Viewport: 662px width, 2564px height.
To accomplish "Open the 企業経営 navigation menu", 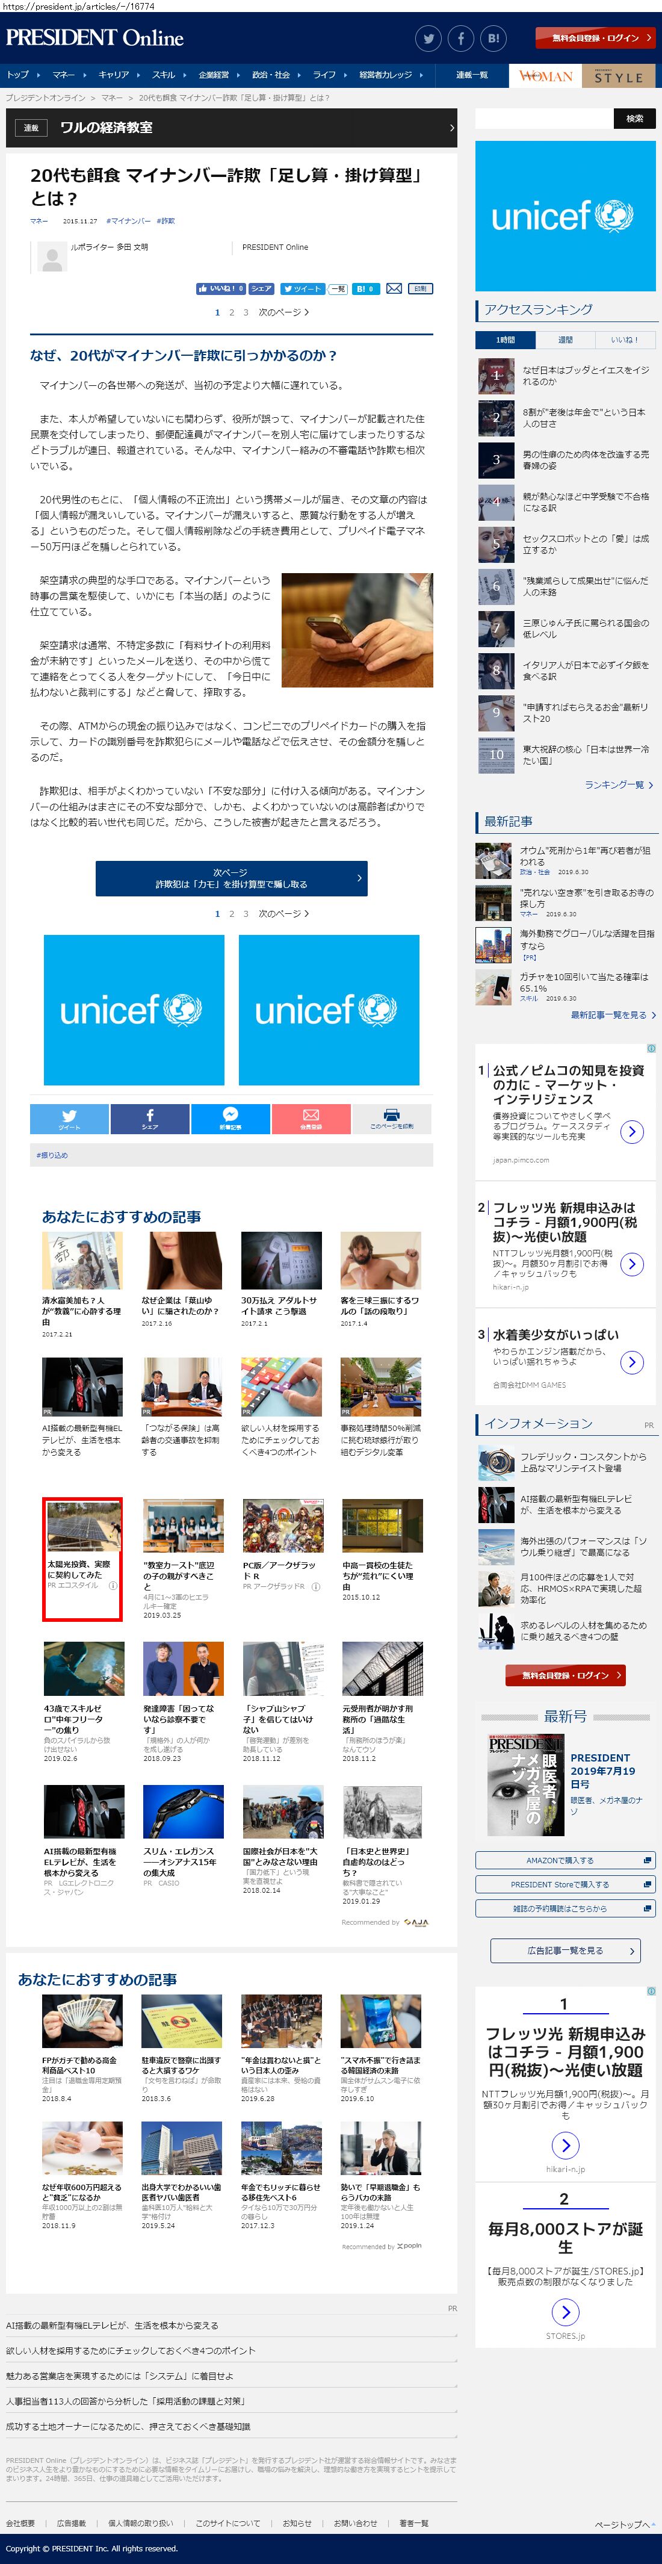I will coord(218,75).
